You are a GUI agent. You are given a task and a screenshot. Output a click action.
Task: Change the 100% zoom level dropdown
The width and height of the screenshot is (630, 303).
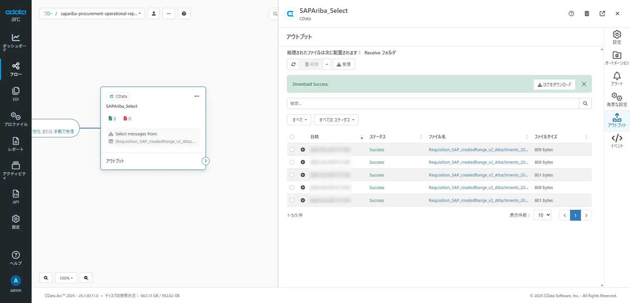[x=66, y=278]
